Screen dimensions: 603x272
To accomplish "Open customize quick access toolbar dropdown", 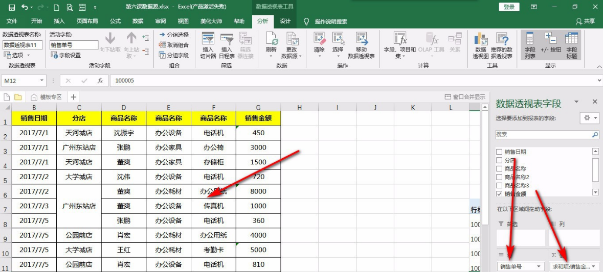I will tap(95, 7).
